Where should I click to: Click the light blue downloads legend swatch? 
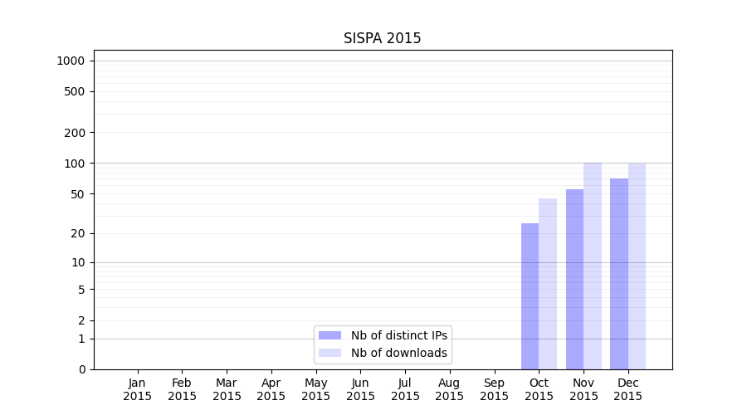point(330,353)
